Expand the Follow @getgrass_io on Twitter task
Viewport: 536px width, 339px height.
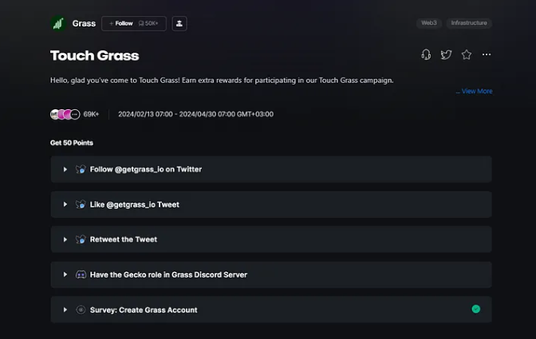(65, 169)
